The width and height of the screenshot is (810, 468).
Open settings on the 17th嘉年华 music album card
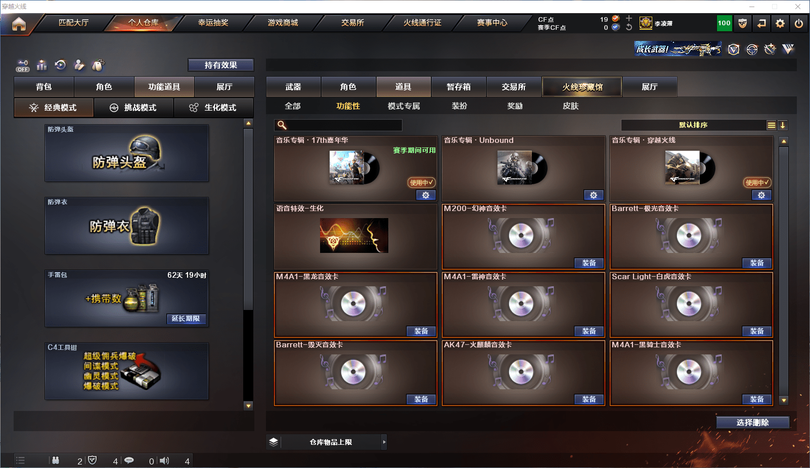click(426, 195)
